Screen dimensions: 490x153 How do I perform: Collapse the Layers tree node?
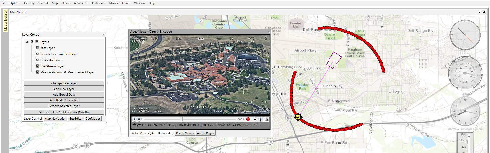tap(27, 42)
